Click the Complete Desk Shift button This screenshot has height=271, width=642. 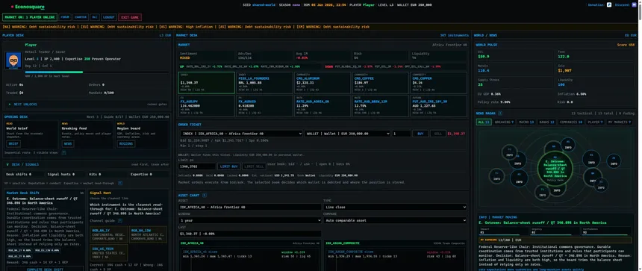point(45,269)
